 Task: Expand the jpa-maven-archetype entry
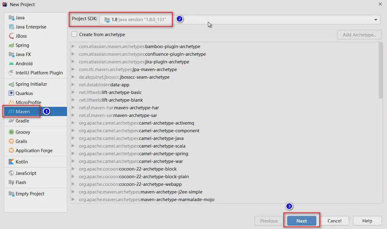click(x=73, y=69)
